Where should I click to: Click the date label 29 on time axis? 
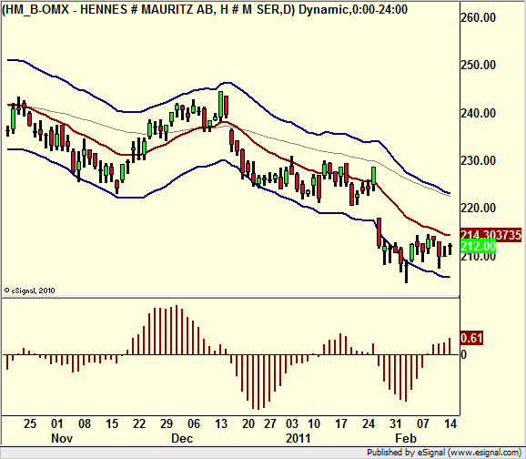tap(167, 423)
